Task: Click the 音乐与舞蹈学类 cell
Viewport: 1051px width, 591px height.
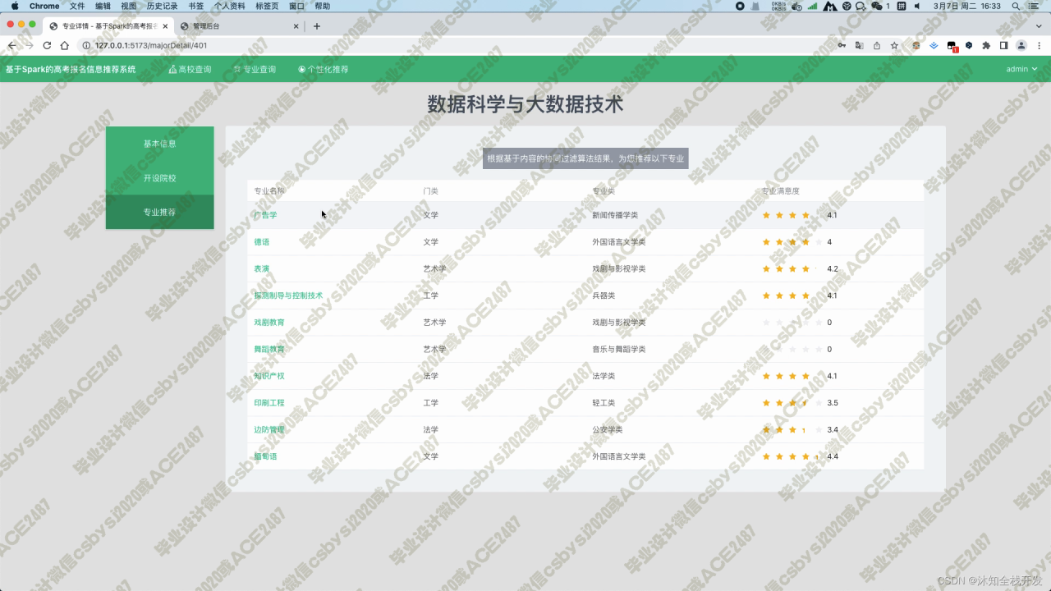Action: tap(619, 349)
